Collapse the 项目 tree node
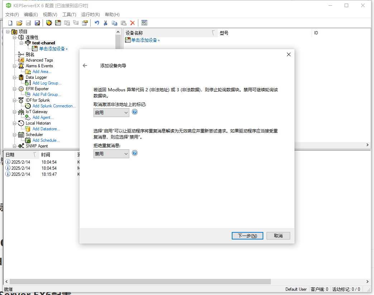The width and height of the screenshot is (374, 295). click(x=8, y=32)
